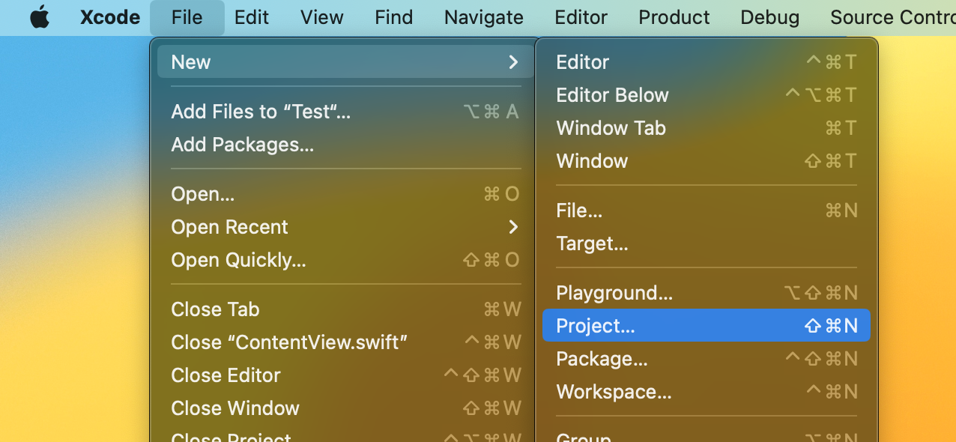The image size is (956, 442).
Task: Select Add Packages... menu item
Action: pyautogui.click(x=242, y=145)
